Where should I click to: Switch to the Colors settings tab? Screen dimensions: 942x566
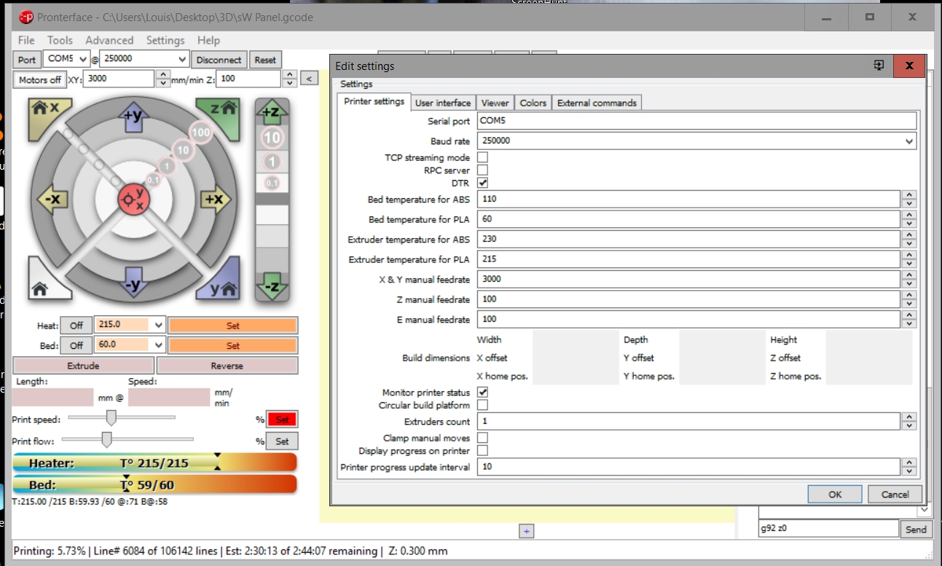coord(533,103)
